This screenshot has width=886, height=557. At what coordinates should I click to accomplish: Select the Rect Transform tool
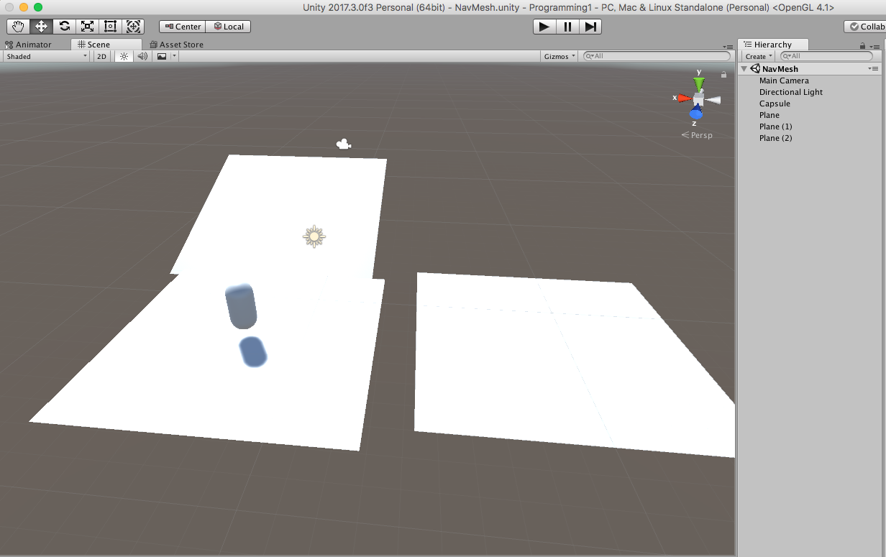pyautogui.click(x=111, y=27)
